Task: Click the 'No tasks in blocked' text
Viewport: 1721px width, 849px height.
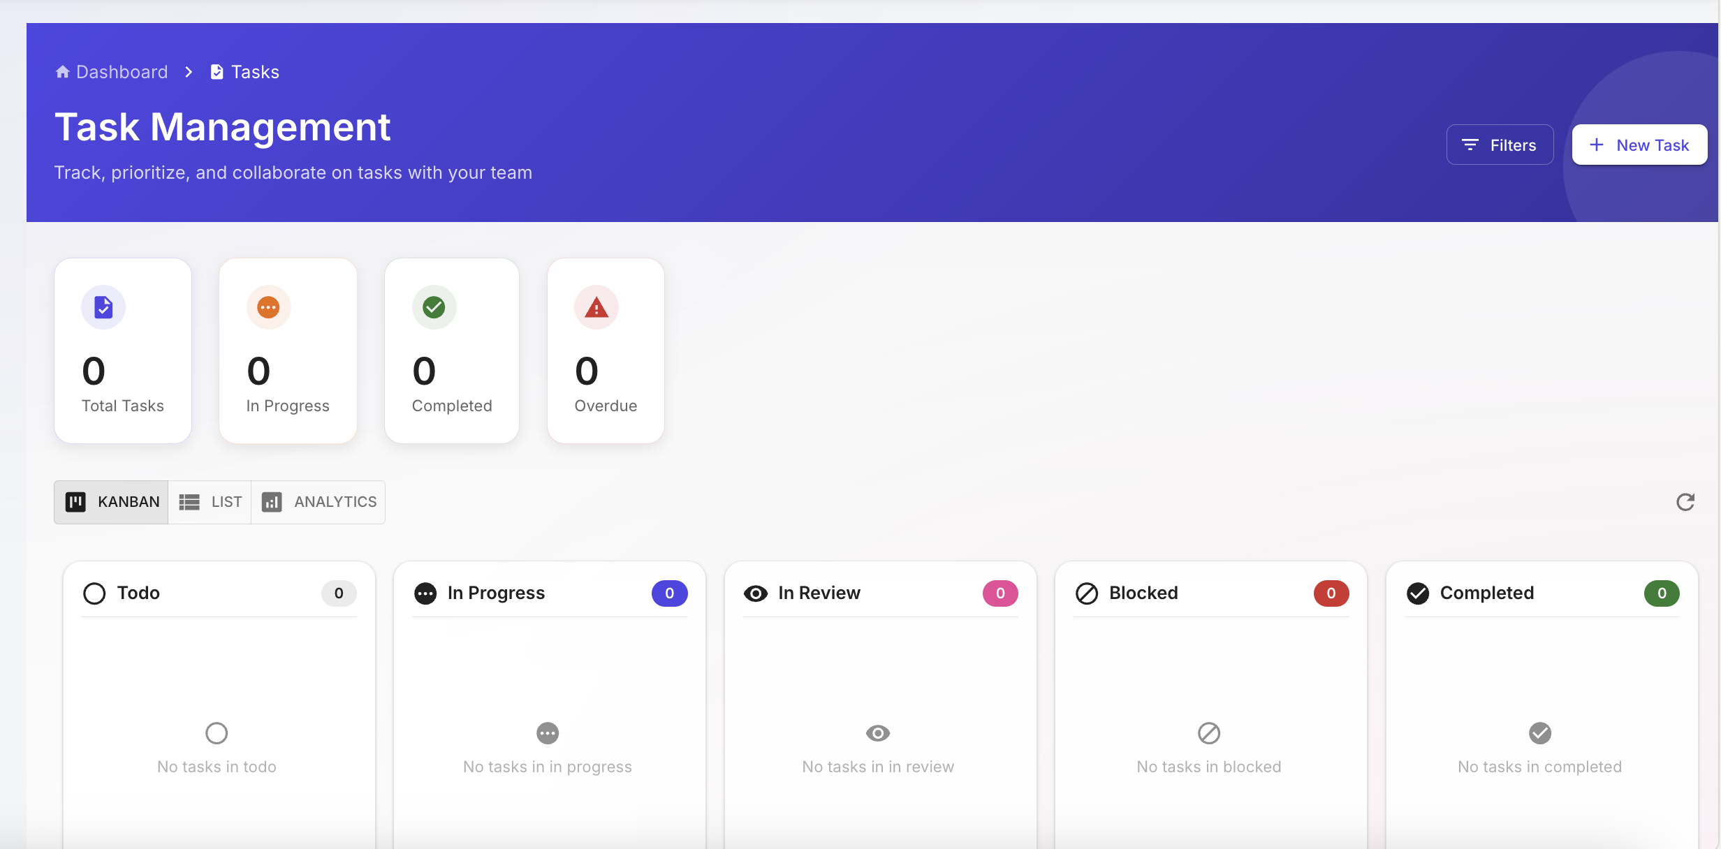Action: [x=1209, y=767]
